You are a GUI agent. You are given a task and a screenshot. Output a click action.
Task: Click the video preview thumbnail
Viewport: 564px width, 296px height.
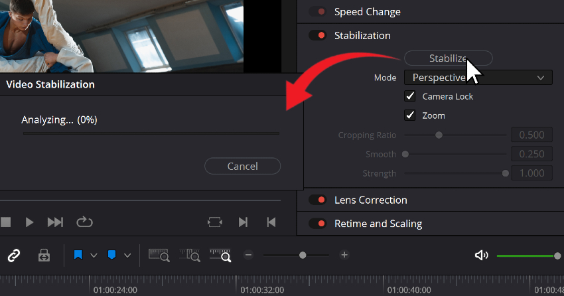(121, 36)
